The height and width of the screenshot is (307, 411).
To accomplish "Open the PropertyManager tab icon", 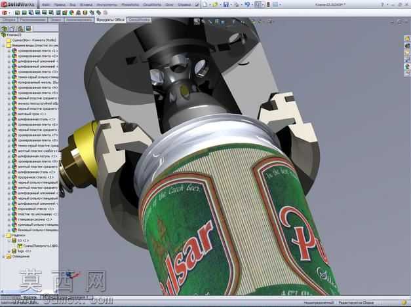I will (12, 29).
